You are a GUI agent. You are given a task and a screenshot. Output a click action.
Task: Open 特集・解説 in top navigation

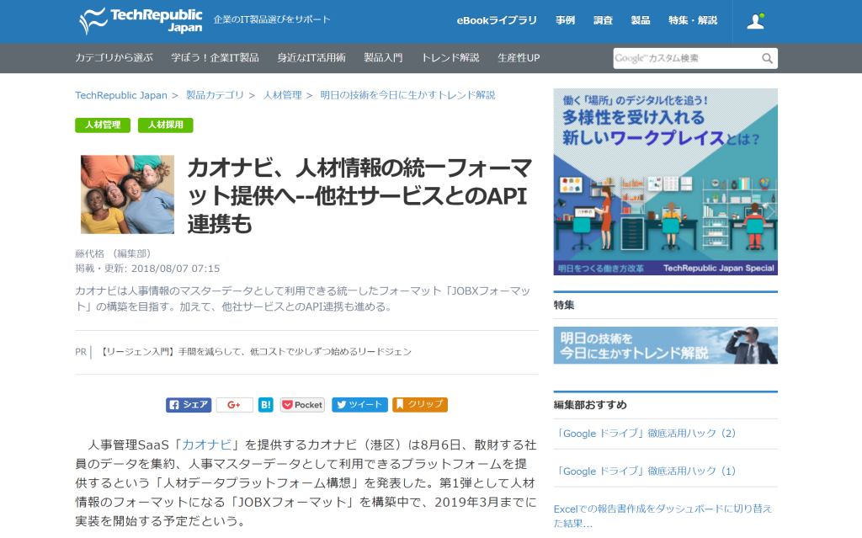(x=693, y=20)
